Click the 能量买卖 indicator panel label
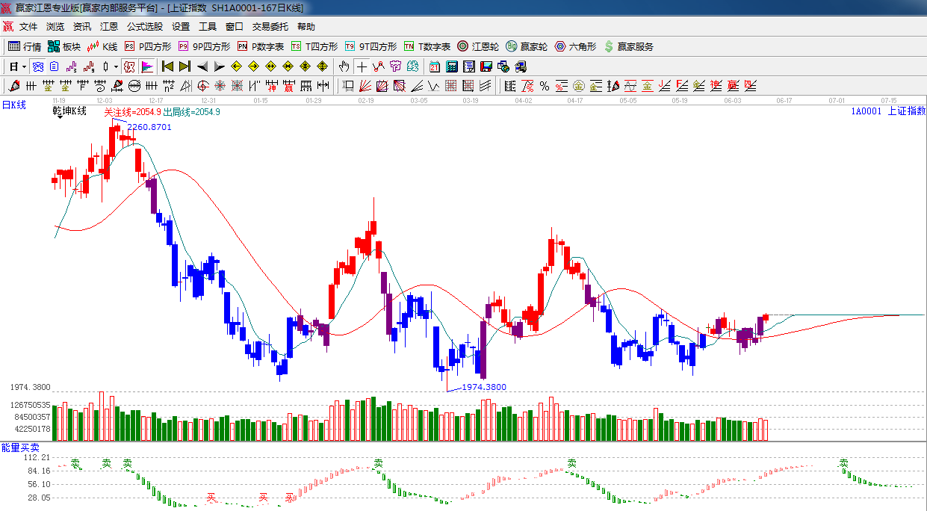 pos(20,447)
